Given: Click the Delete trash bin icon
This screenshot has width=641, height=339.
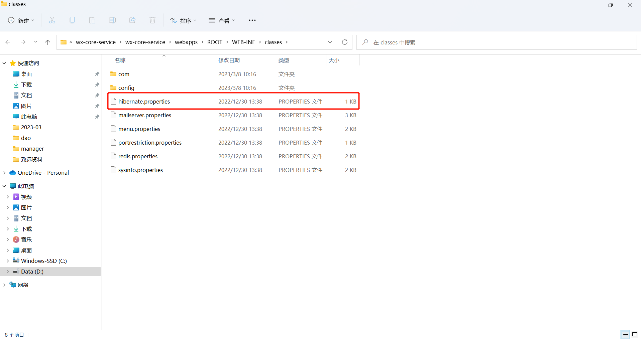Looking at the screenshot, I should pos(152,20).
